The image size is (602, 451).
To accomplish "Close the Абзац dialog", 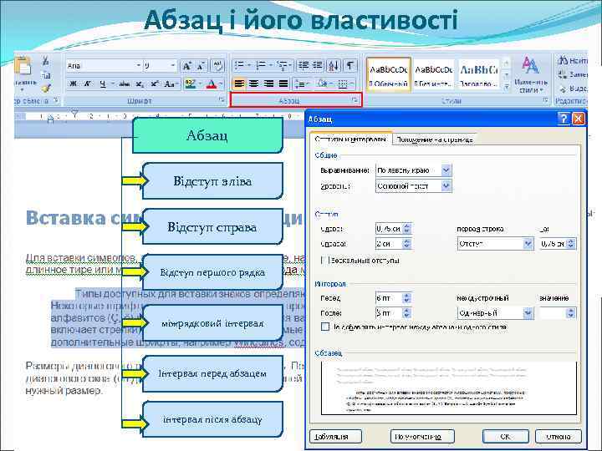I will (579, 119).
